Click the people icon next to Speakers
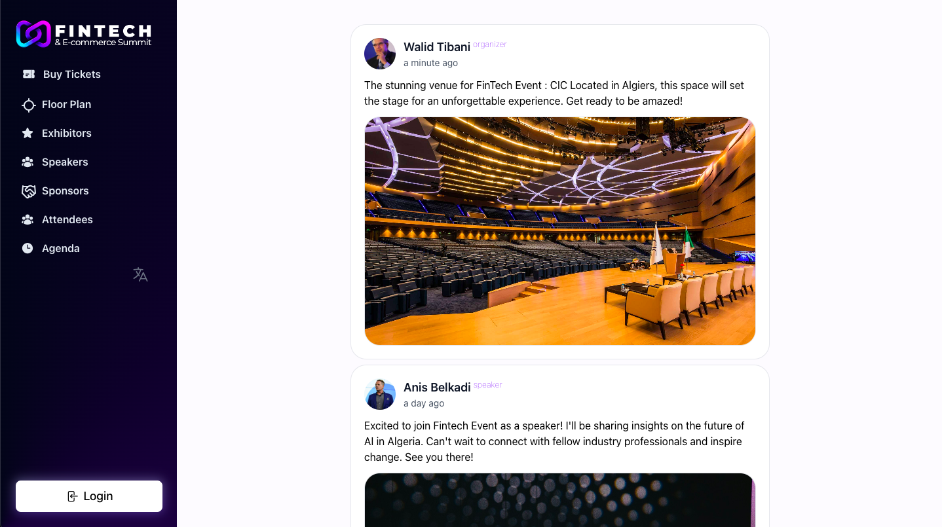This screenshot has width=942, height=527. tap(28, 162)
